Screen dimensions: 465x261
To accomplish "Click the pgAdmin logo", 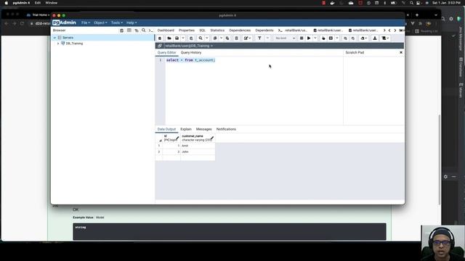I will pyautogui.click(x=64, y=22).
